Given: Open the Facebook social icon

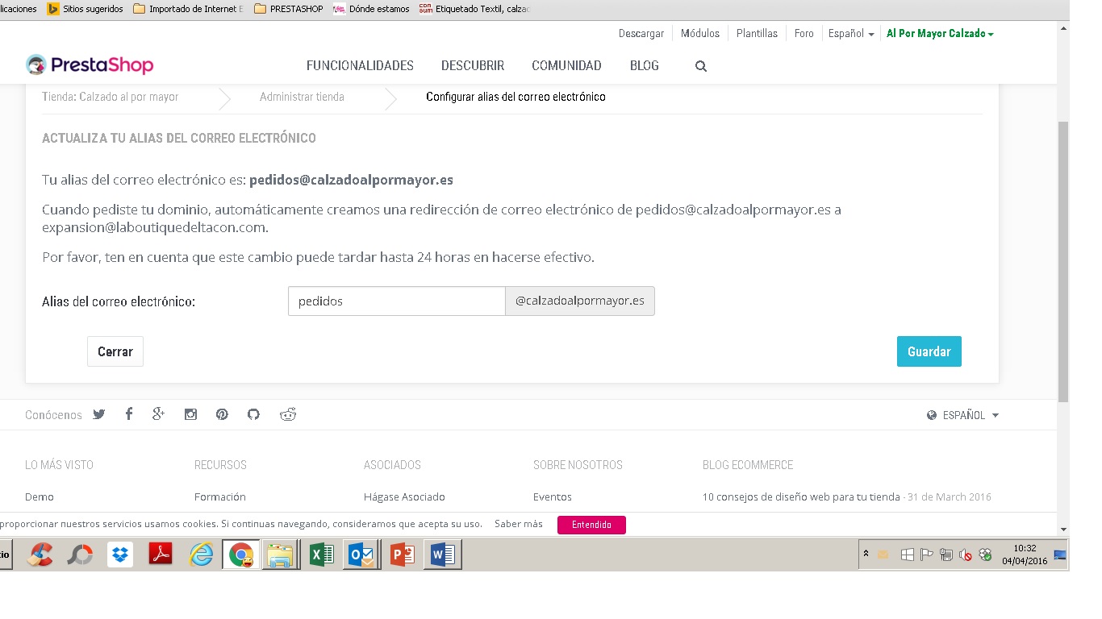Looking at the screenshot, I should tap(128, 414).
